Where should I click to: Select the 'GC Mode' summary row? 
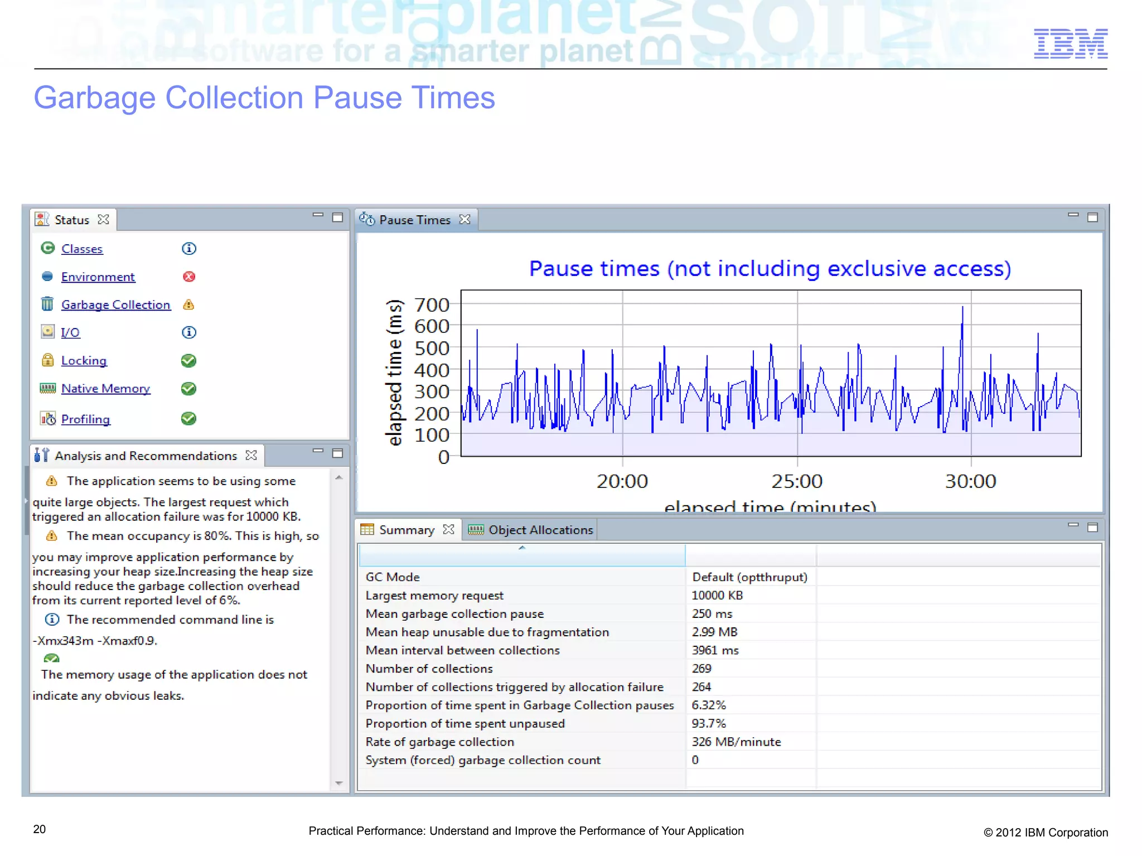point(729,577)
